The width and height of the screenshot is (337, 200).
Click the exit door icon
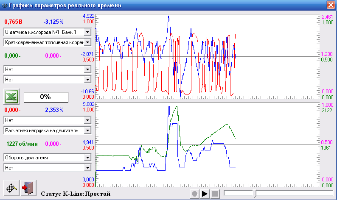click(26, 187)
